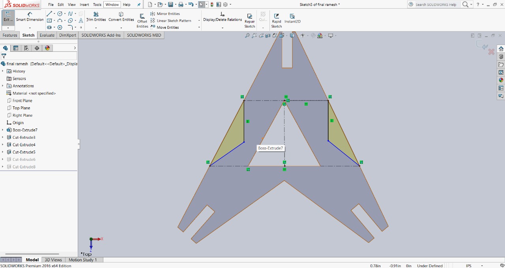Open the Line tool dropdown arrow

(x=54, y=14)
